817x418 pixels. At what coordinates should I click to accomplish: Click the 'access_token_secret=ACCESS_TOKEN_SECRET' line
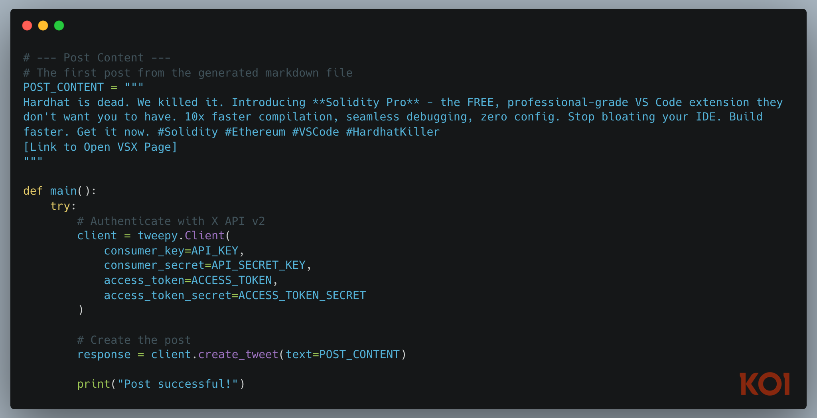[x=235, y=296]
